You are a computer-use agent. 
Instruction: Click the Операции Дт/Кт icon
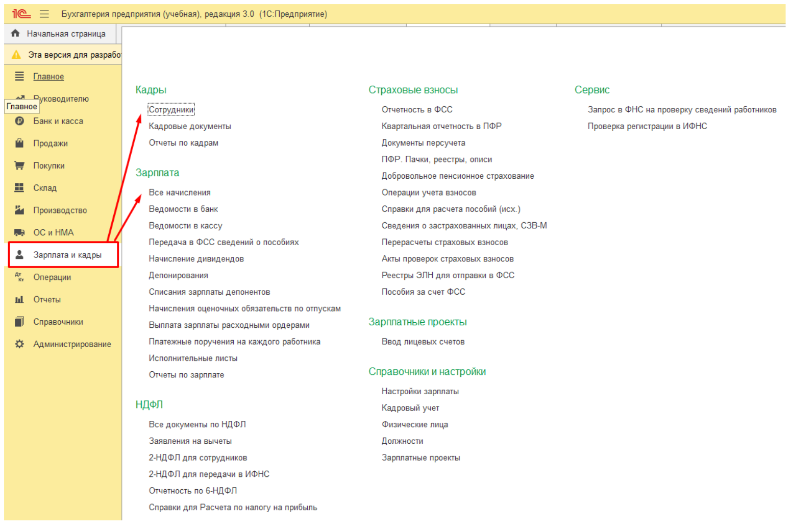[x=19, y=277]
